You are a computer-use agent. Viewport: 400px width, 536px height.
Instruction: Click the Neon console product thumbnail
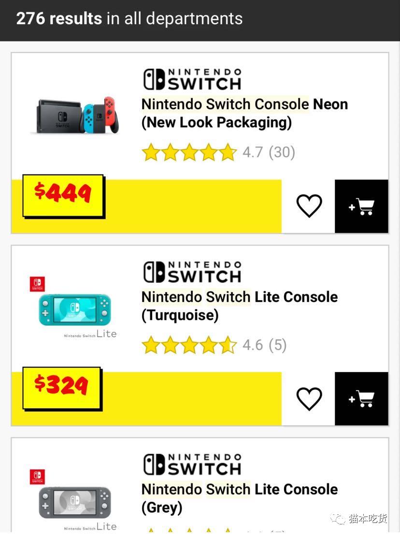pos(75,115)
